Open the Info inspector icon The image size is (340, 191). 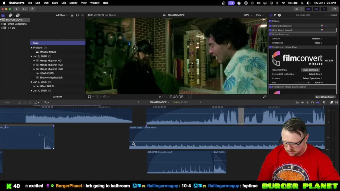pyautogui.click(x=279, y=15)
